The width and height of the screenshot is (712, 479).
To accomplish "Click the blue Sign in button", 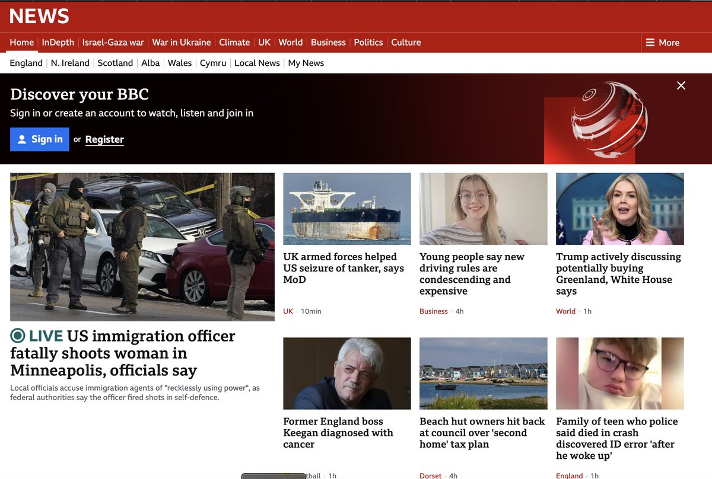I will [40, 139].
